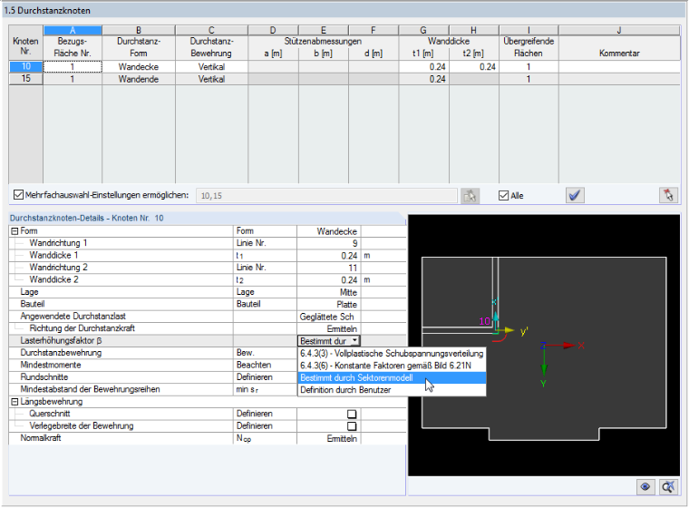Select row header for Knoten 10
Viewport: 689px width, 508px height.
26,67
